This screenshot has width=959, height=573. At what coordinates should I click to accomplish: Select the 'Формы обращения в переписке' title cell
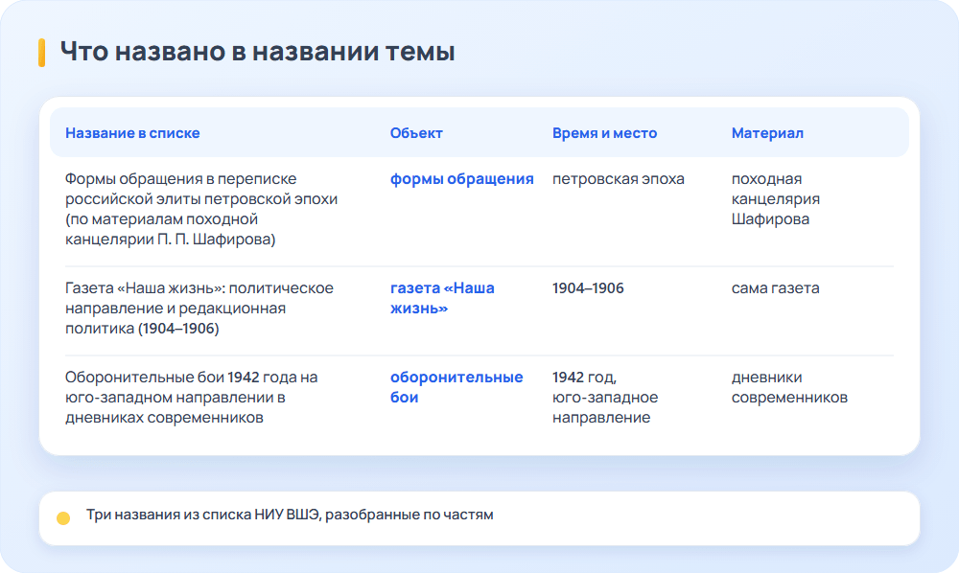coord(201,209)
